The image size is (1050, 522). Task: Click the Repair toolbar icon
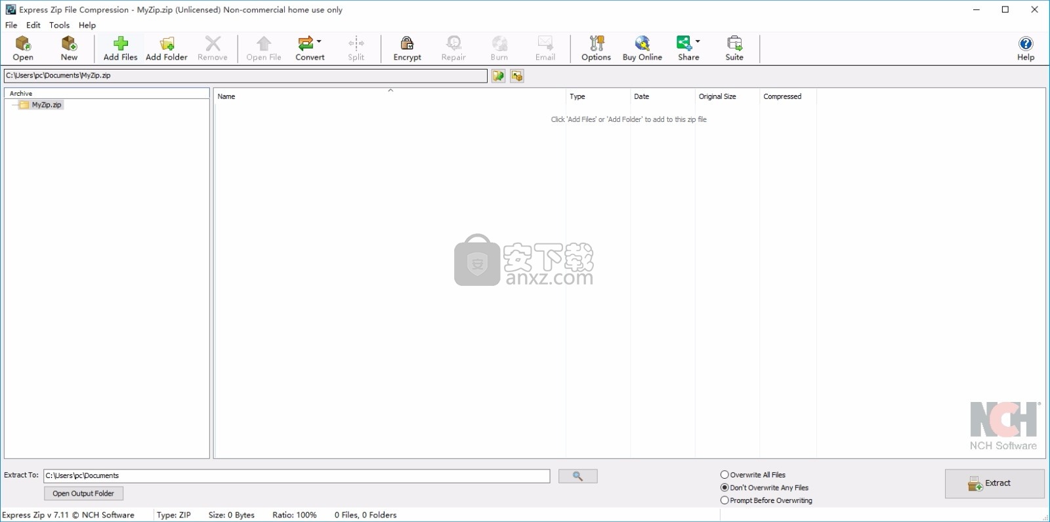453,48
